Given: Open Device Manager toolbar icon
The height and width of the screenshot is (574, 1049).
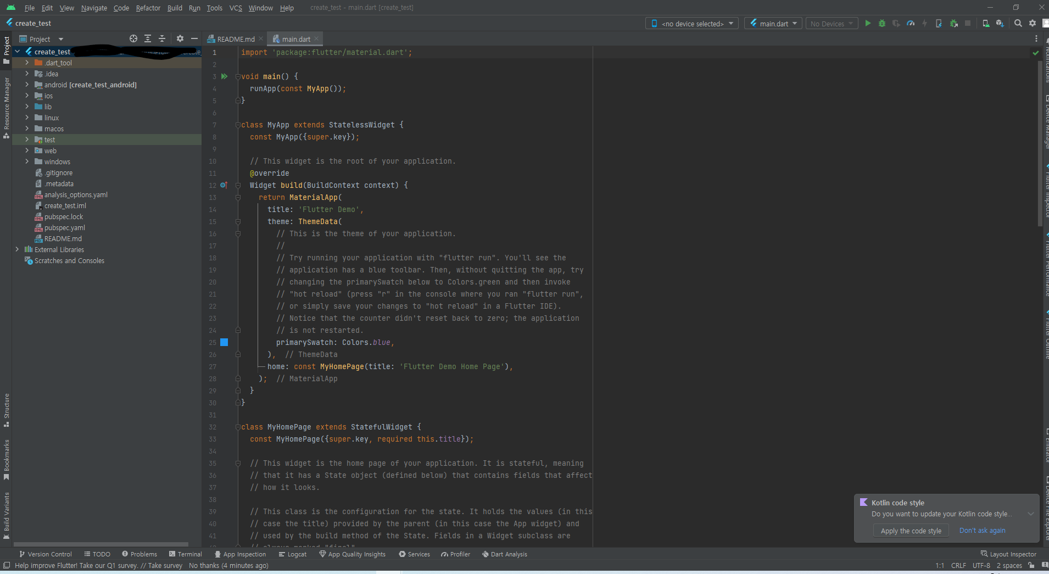Looking at the screenshot, I should (x=986, y=23).
